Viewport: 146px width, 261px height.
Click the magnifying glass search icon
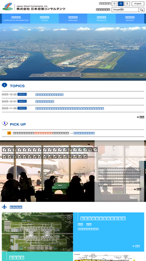click(x=141, y=10)
